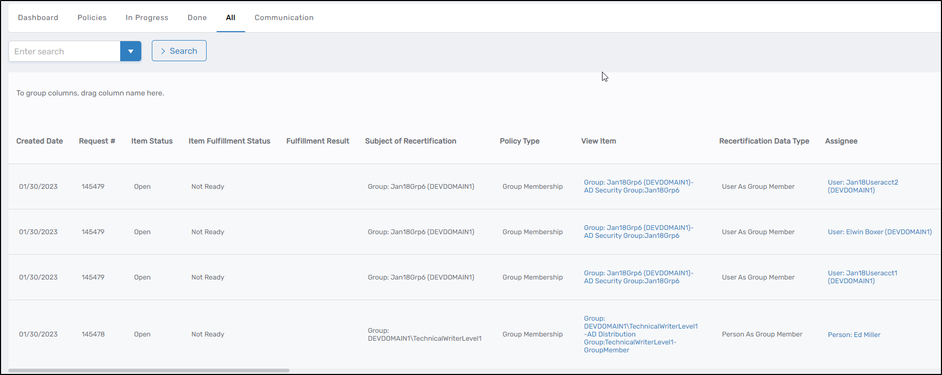This screenshot has height=375, width=942.
Task: Open the search filter dropdown arrow
Action: [130, 51]
